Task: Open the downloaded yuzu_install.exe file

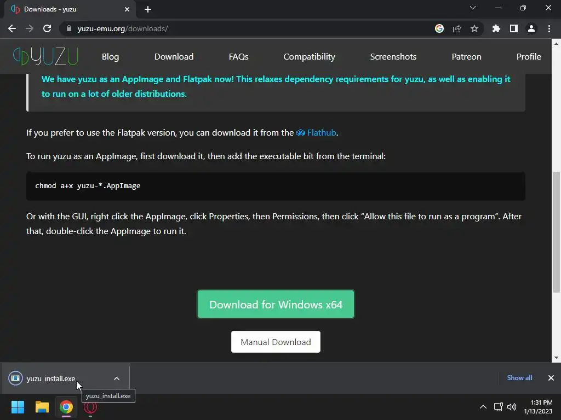Action: (51, 378)
